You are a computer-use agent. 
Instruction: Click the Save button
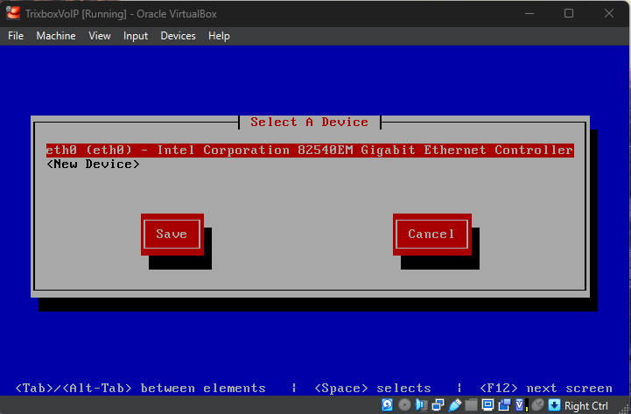(x=172, y=235)
